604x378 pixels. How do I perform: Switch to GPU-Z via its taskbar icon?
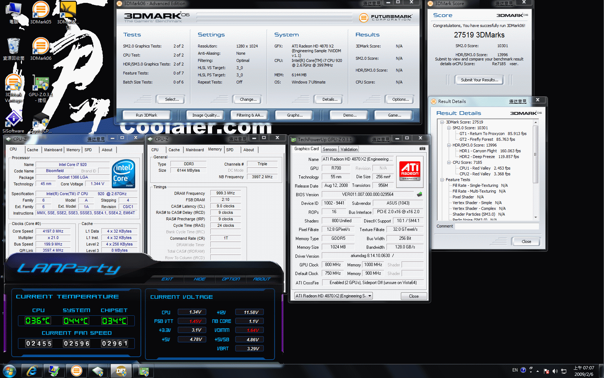(x=143, y=371)
